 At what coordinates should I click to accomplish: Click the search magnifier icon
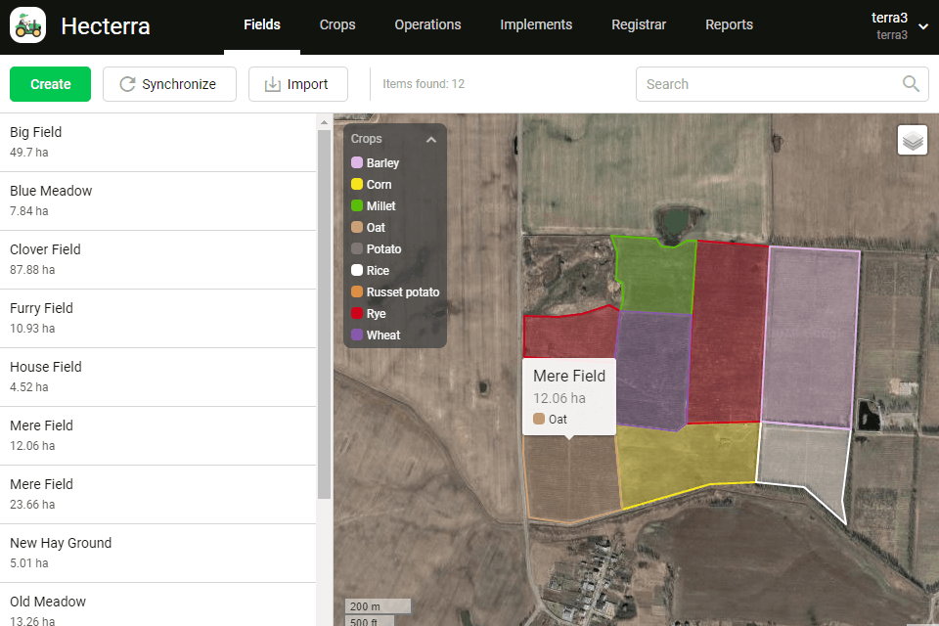(911, 84)
